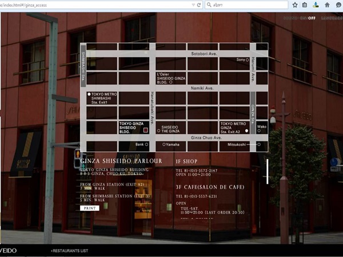343x257 pixels.
Task: Click the Sony marker circle on map
Action: point(248,59)
